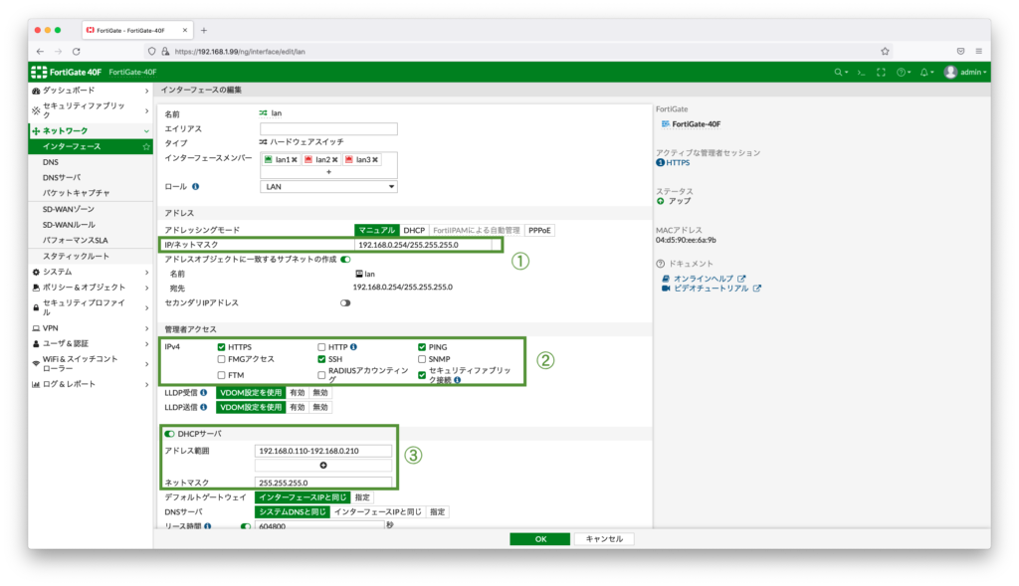This screenshot has height=586, width=1019.
Task: Select DHCP addressing mode
Action: click(x=413, y=230)
